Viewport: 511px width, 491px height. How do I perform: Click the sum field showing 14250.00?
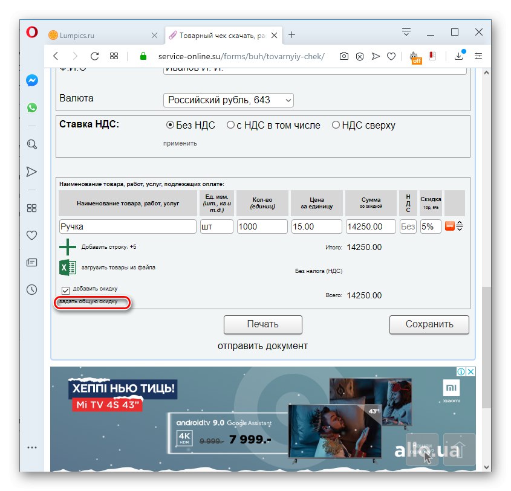pyautogui.click(x=371, y=226)
